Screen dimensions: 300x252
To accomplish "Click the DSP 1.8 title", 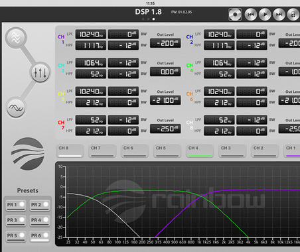I will (x=148, y=12).
